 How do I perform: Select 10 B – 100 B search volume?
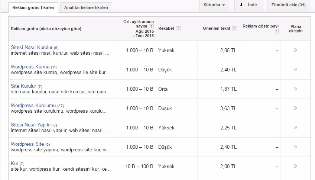coord(139,166)
